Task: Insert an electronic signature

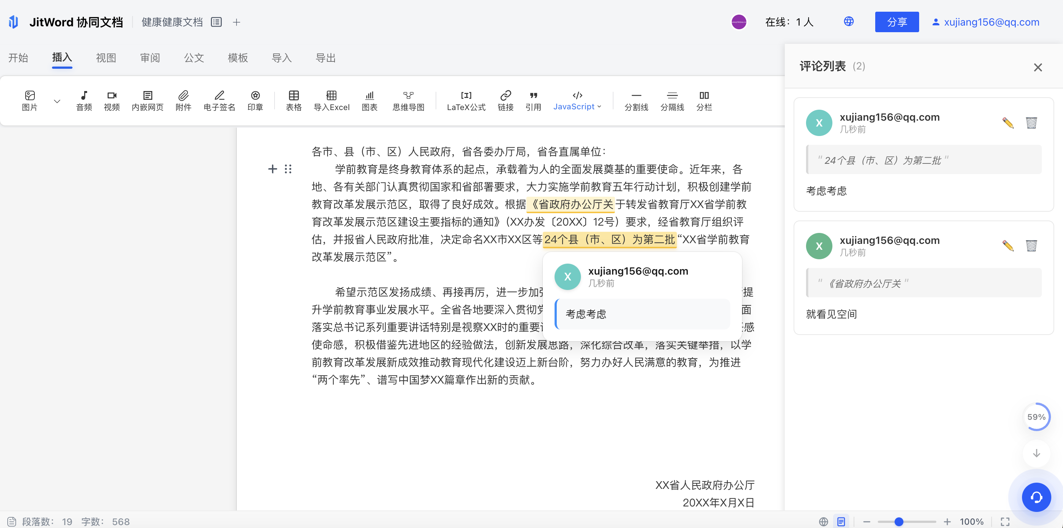Action: [219, 101]
